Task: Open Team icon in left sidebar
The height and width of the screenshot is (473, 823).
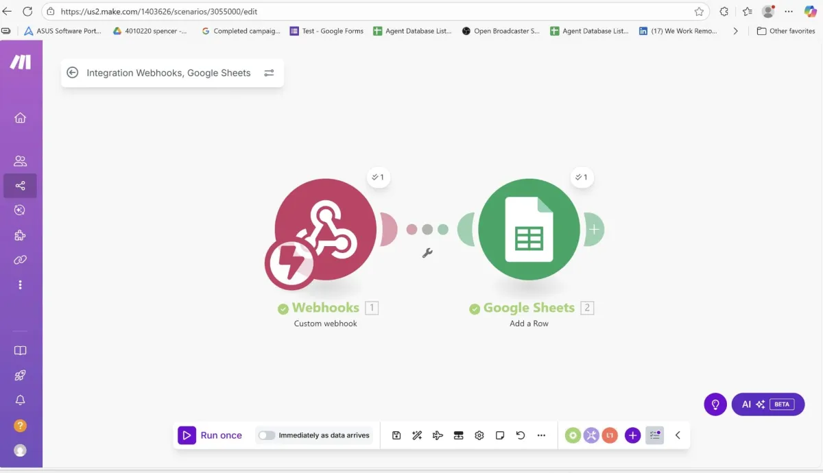Action: tap(21, 161)
